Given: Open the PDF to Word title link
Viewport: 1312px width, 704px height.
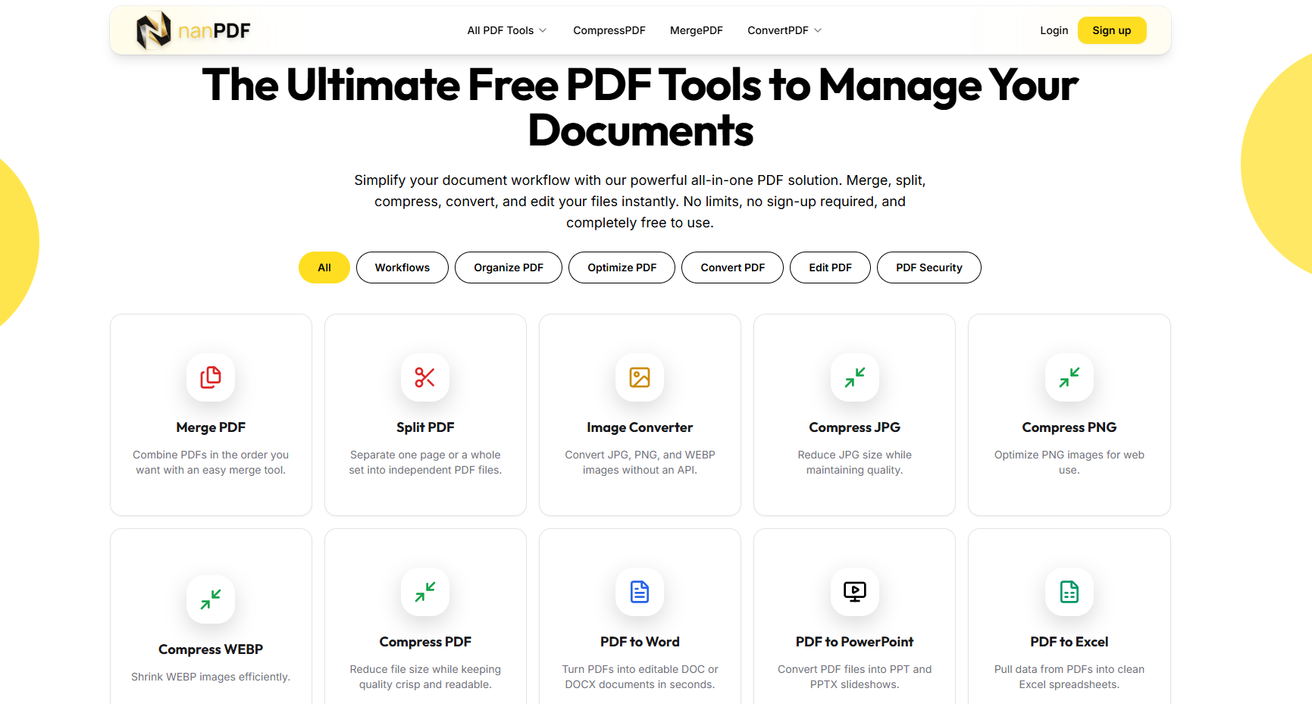Looking at the screenshot, I should point(640,642).
